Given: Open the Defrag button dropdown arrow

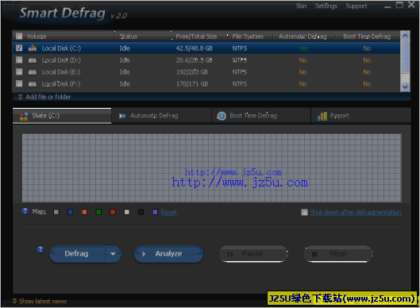Looking at the screenshot, I should [113, 254].
